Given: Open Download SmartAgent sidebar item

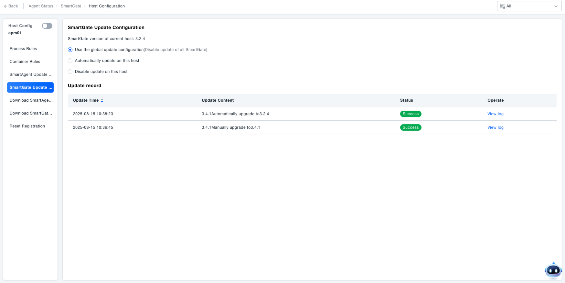Looking at the screenshot, I should tap(30, 100).
